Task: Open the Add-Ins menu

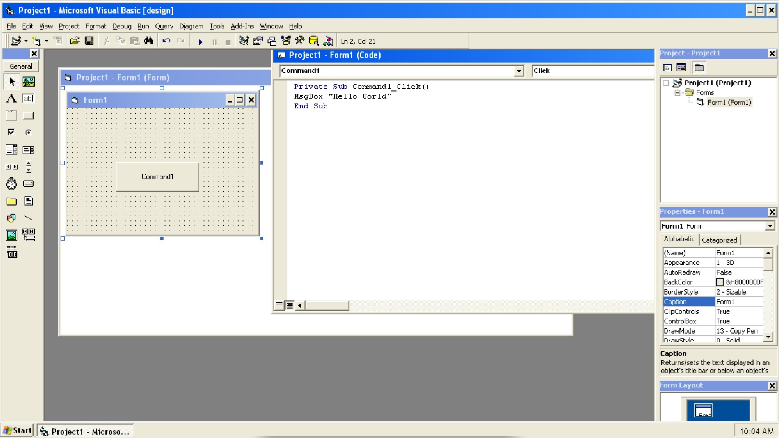Action: (x=242, y=26)
